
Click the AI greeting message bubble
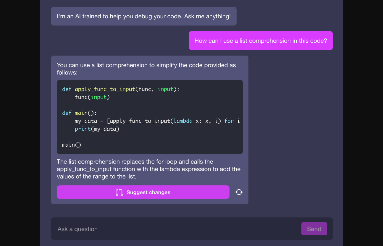pyautogui.click(x=144, y=16)
